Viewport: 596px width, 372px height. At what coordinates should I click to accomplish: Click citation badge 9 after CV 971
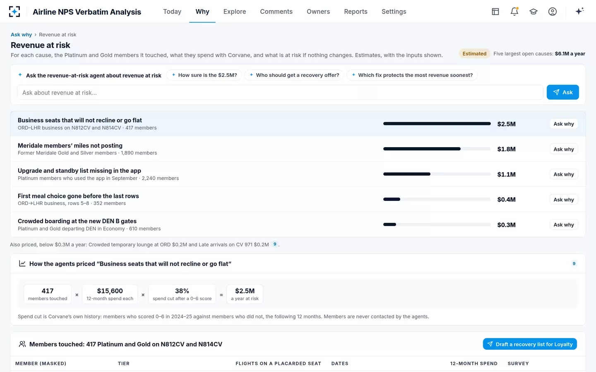click(x=275, y=244)
